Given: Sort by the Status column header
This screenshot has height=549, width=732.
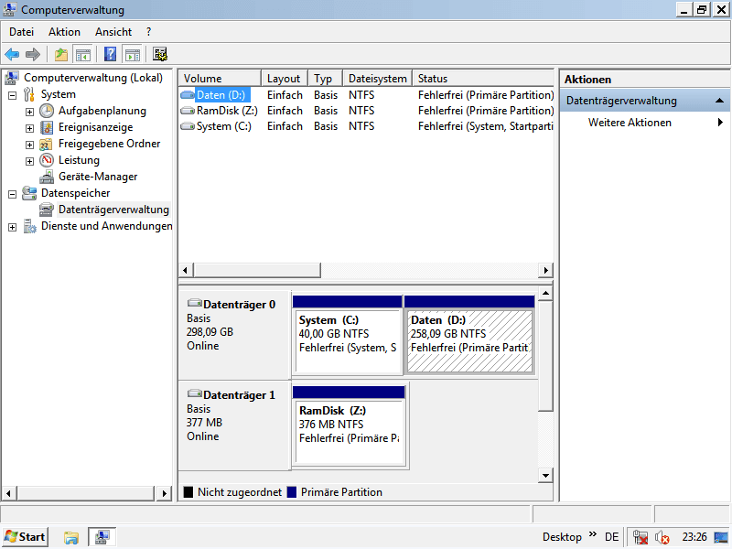Looking at the screenshot, I should 483,79.
